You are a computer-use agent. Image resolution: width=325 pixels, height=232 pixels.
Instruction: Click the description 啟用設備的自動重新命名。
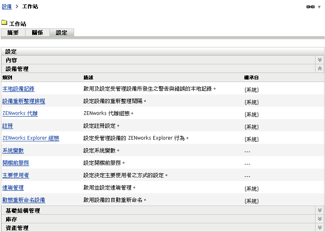(115, 200)
